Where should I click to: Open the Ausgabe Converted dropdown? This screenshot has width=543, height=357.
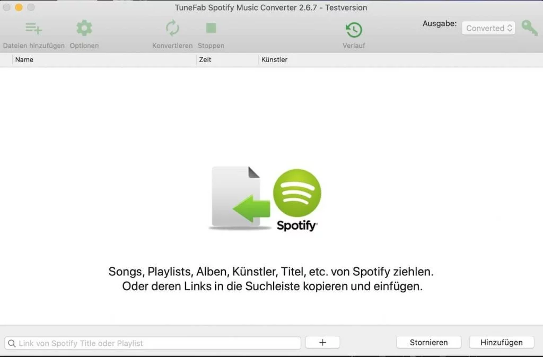pos(488,28)
